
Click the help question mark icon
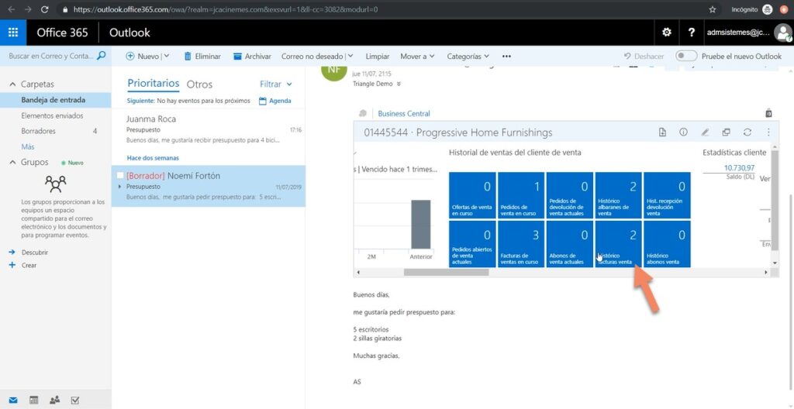coord(691,33)
